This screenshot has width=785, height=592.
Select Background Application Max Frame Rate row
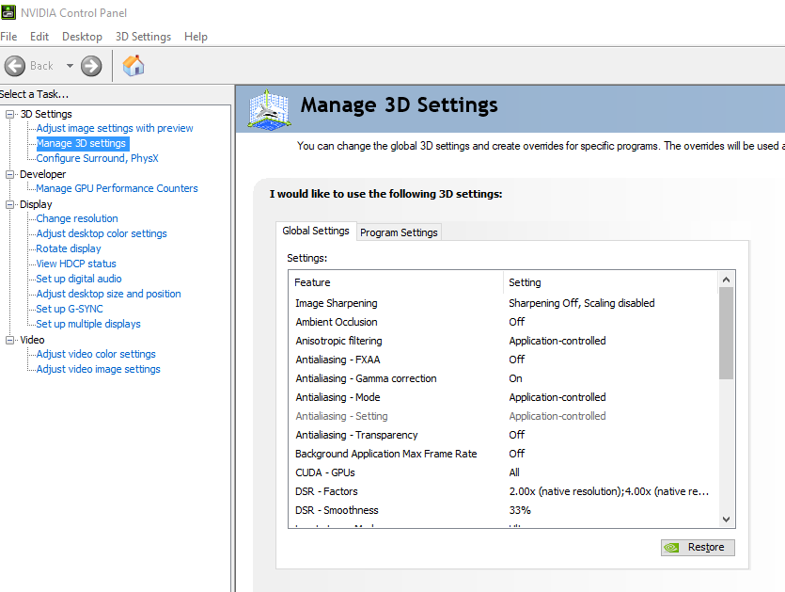[x=503, y=454]
